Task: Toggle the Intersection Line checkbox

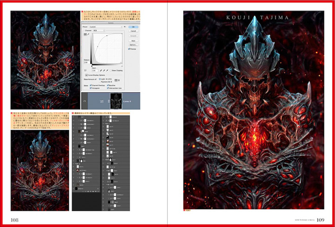Action: (108, 88)
